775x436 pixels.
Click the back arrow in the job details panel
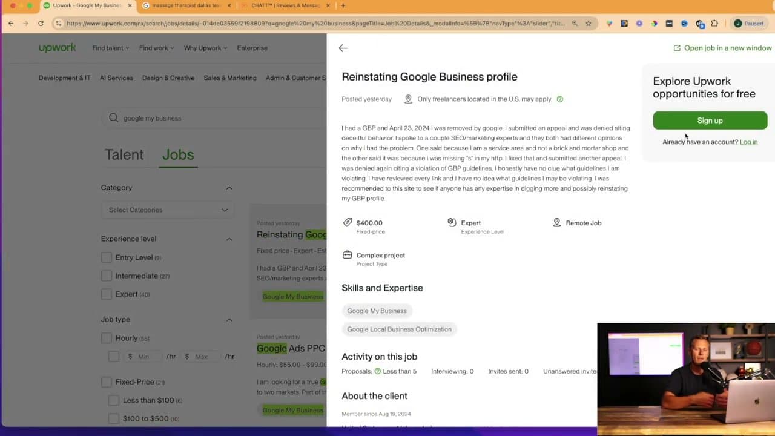(x=343, y=48)
